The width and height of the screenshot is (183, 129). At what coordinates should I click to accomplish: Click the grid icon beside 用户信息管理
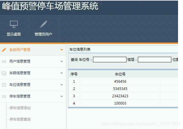(4, 61)
